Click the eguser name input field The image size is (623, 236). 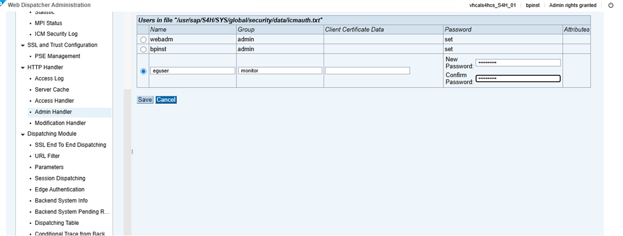[193, 71]
